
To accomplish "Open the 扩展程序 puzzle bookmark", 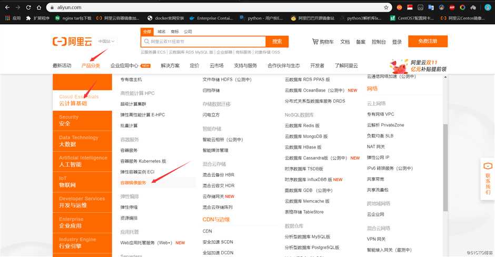I will [37, 18].
